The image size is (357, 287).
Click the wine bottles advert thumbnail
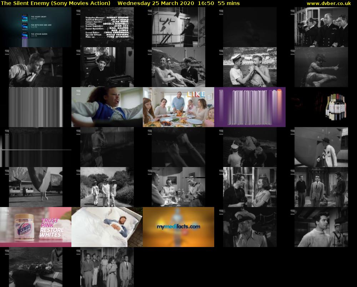(x=321, y=107)
